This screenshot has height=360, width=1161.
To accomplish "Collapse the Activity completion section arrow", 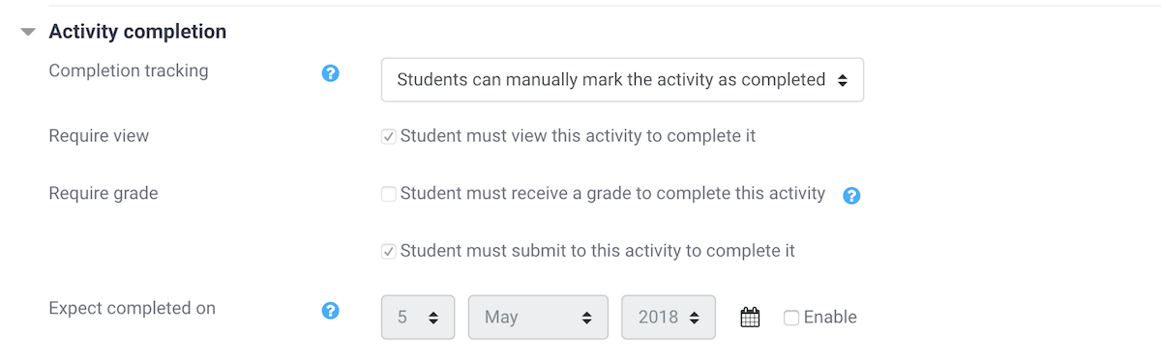I will pyautogui.click(x=28, y=33).
